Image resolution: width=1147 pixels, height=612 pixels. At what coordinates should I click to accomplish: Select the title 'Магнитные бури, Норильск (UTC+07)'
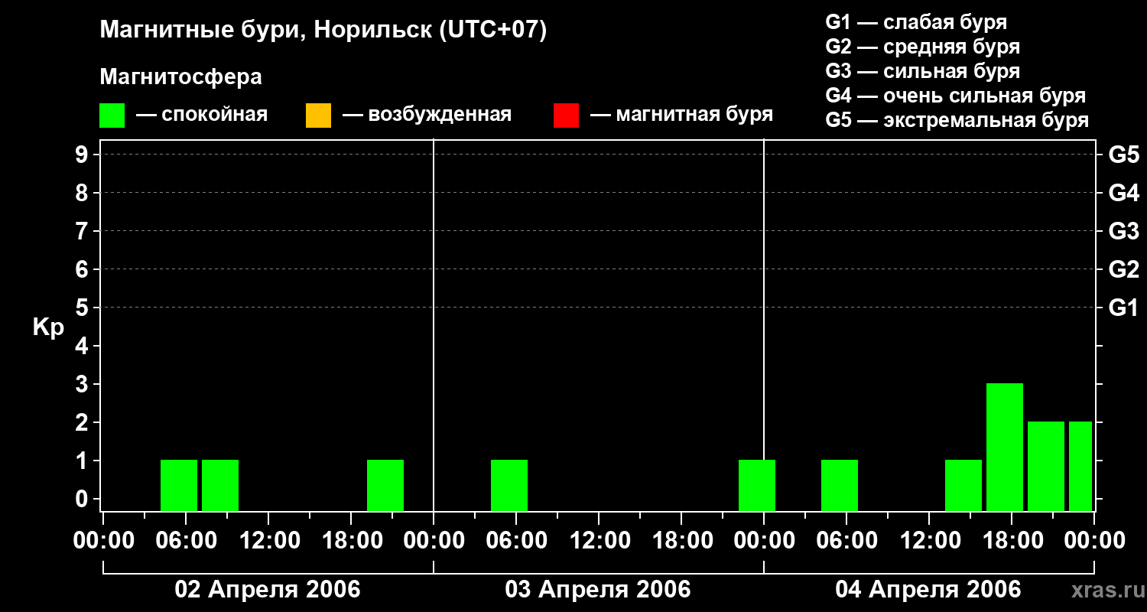click(x=323, y=31)
